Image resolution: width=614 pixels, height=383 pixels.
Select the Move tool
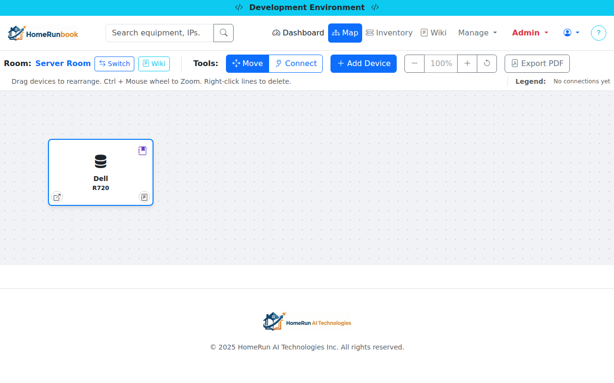pyautogui.click(x=248, y=64)
